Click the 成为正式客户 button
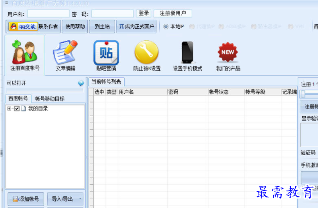Image resolution: width=318 pixels, height=208 pixels. (136, 26)
